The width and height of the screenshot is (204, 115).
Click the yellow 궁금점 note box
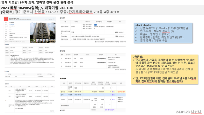pyautogui.click(x=164, y=69)
